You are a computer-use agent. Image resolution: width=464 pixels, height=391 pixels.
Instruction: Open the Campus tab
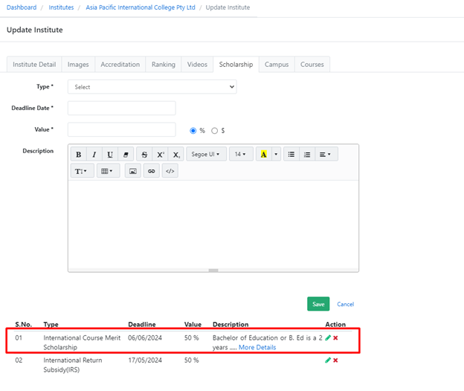[277, 65]
